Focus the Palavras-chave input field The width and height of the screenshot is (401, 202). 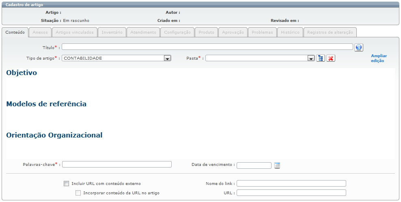pos(117,164)
